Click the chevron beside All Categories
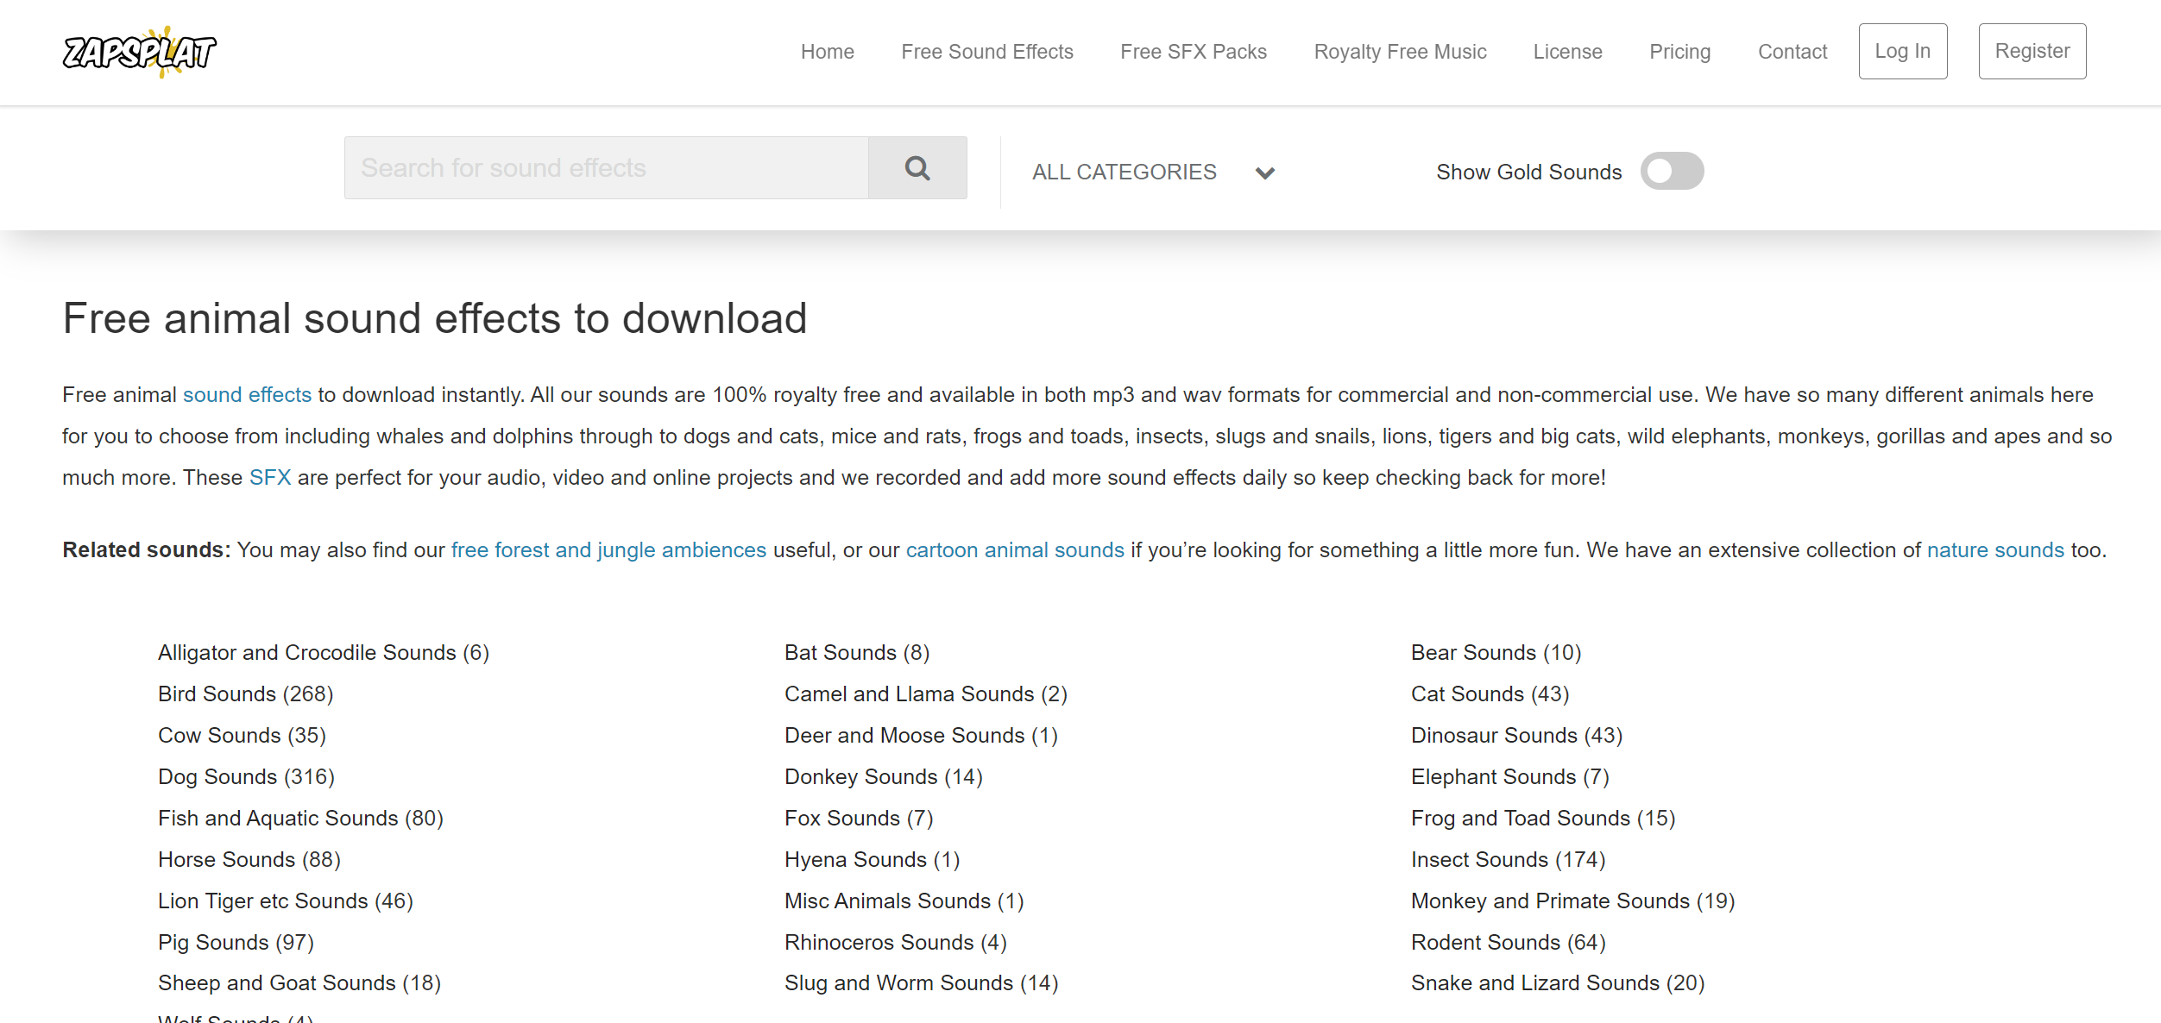 (1264, 173)
